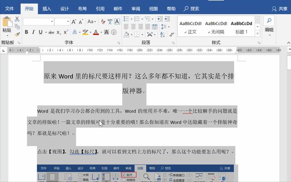This screenshot has height=182, width=291.
Task: Click the Cut scissors icon
Action: [17, 19]
